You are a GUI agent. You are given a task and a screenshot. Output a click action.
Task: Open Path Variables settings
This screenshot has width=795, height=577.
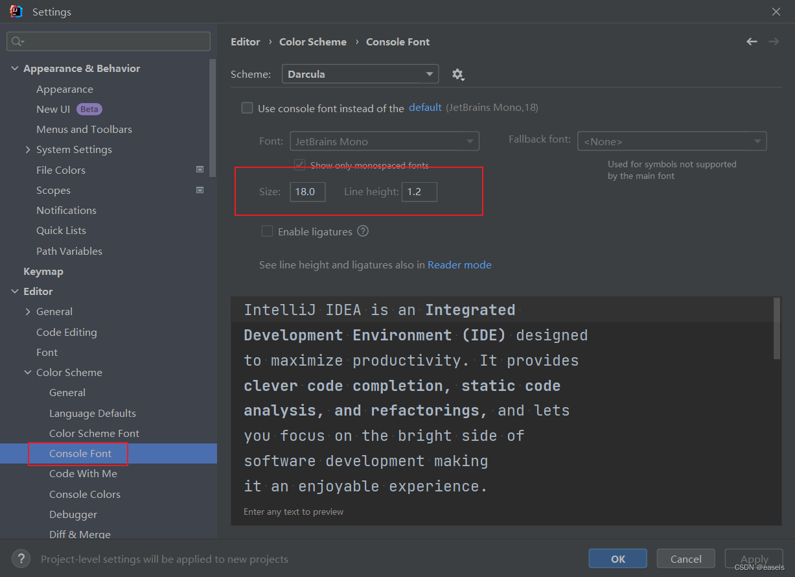tap(69, 251)
